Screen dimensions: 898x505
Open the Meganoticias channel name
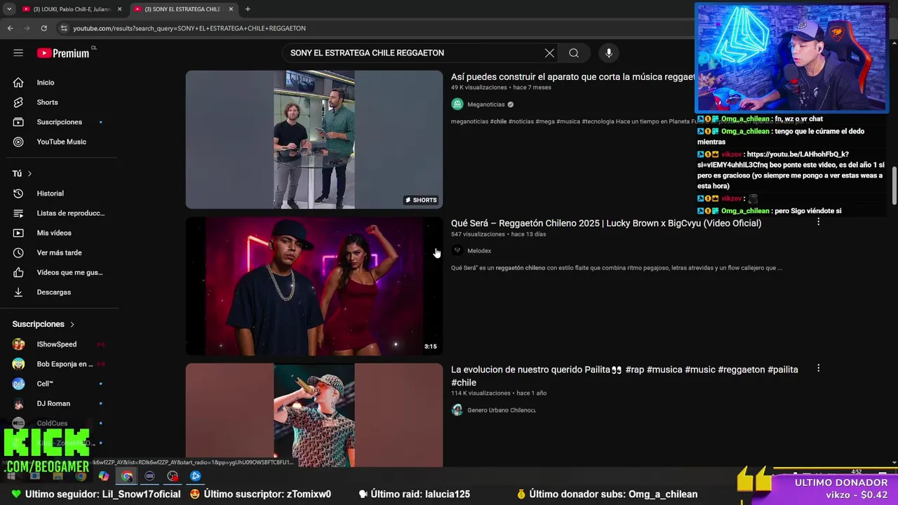tap(486, 105)
